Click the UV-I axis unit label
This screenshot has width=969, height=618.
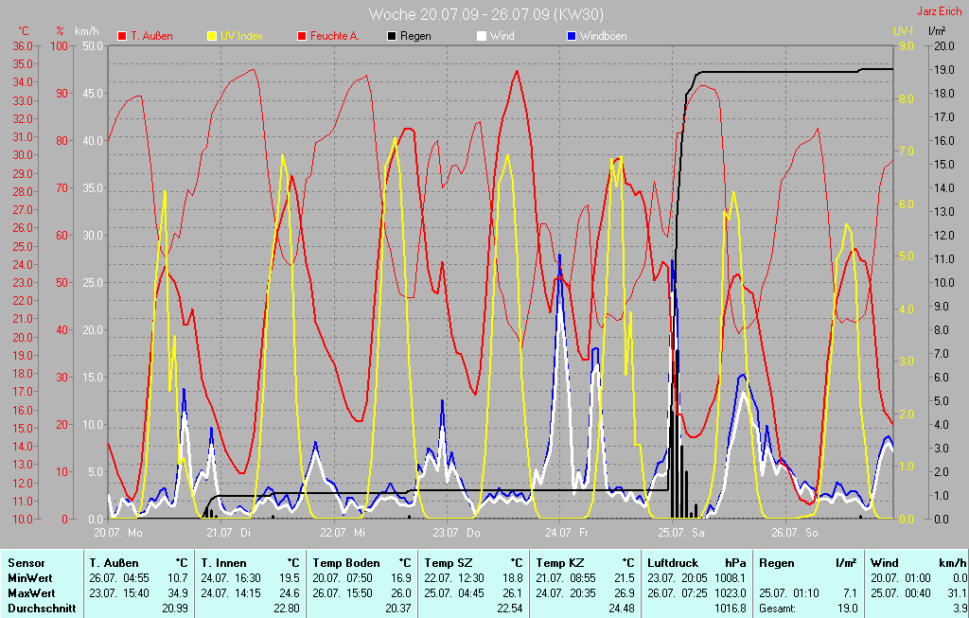coord(903,31)
